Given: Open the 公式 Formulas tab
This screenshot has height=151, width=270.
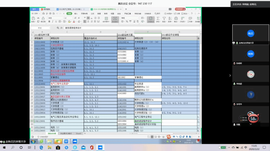Looking at the screenshot, I should tap(93, 14).
